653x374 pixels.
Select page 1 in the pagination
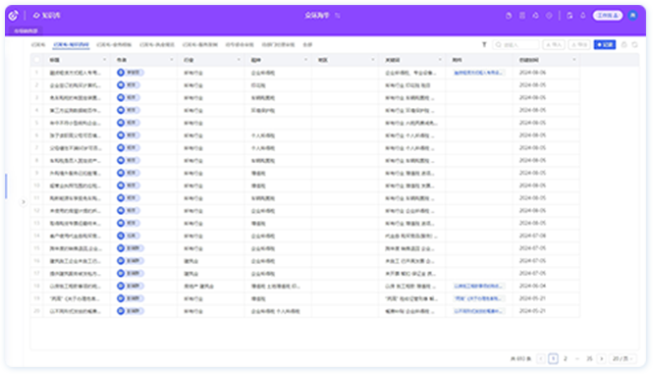coord(553,358)
